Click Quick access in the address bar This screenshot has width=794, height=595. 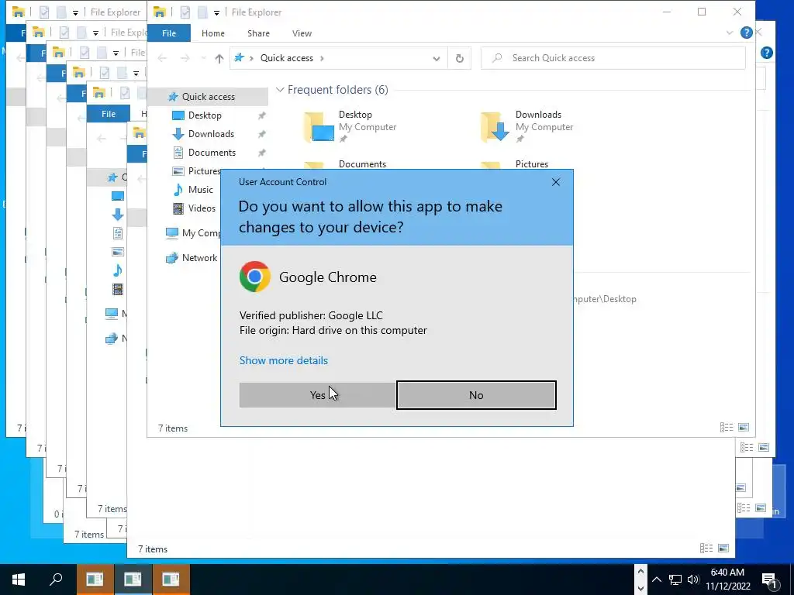tap(287, 58)
